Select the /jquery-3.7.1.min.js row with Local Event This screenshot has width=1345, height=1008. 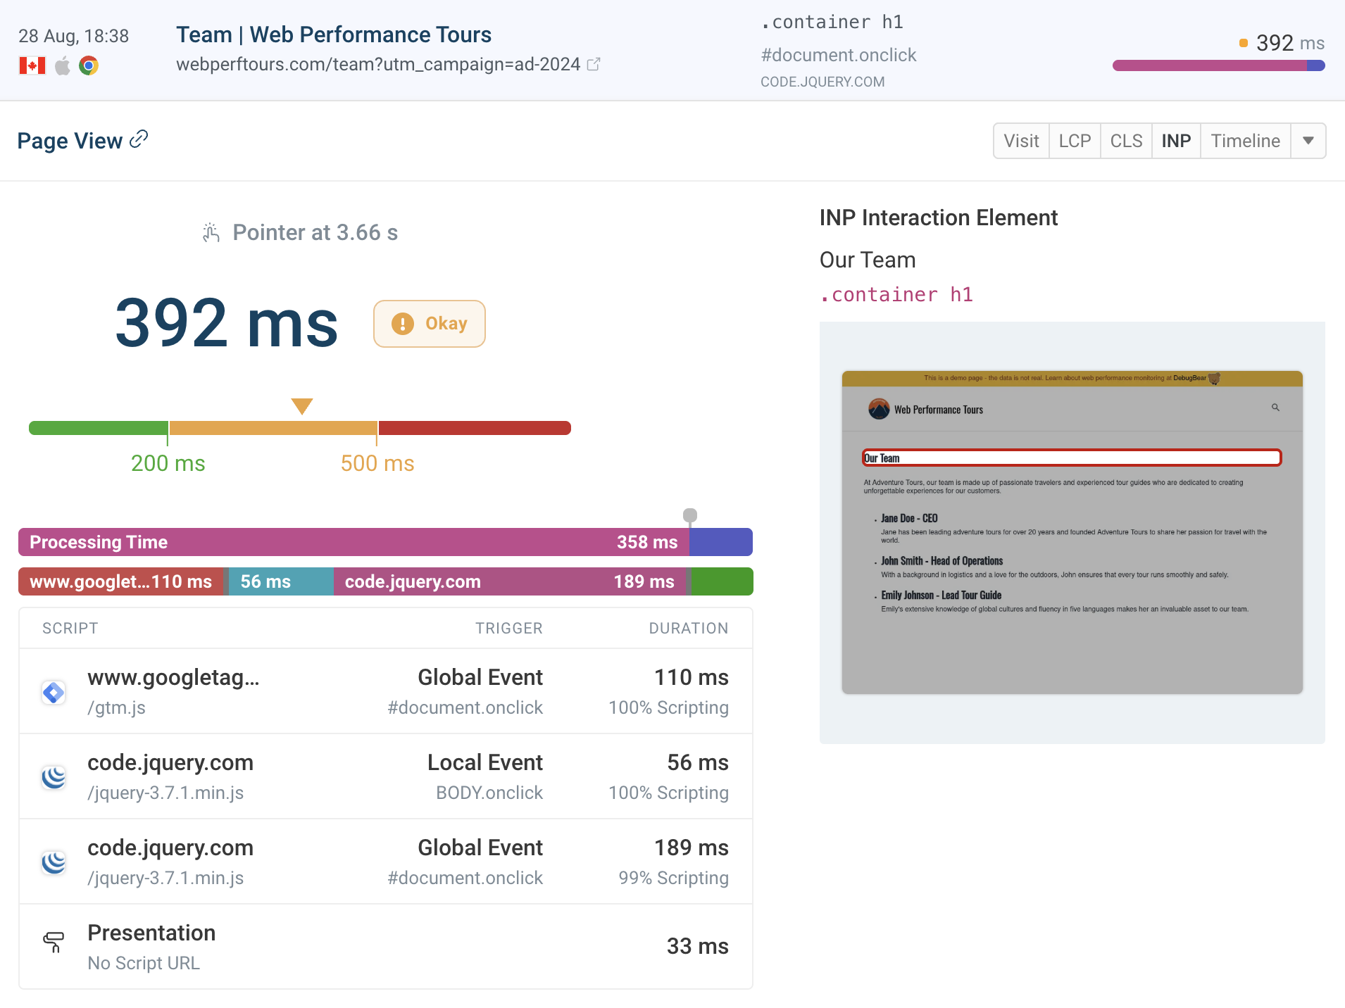click(386, 776)
